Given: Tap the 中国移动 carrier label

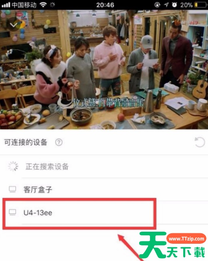Looking at the screenshot, I should click(24, 5).
